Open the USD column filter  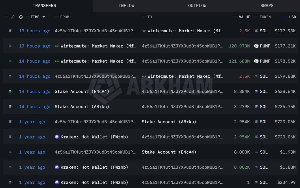click(x=285, y=17)
